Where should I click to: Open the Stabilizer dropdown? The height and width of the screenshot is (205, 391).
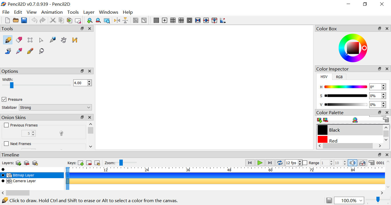55,107
